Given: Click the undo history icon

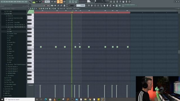Looking at the screenshot, I should point(111,2).
